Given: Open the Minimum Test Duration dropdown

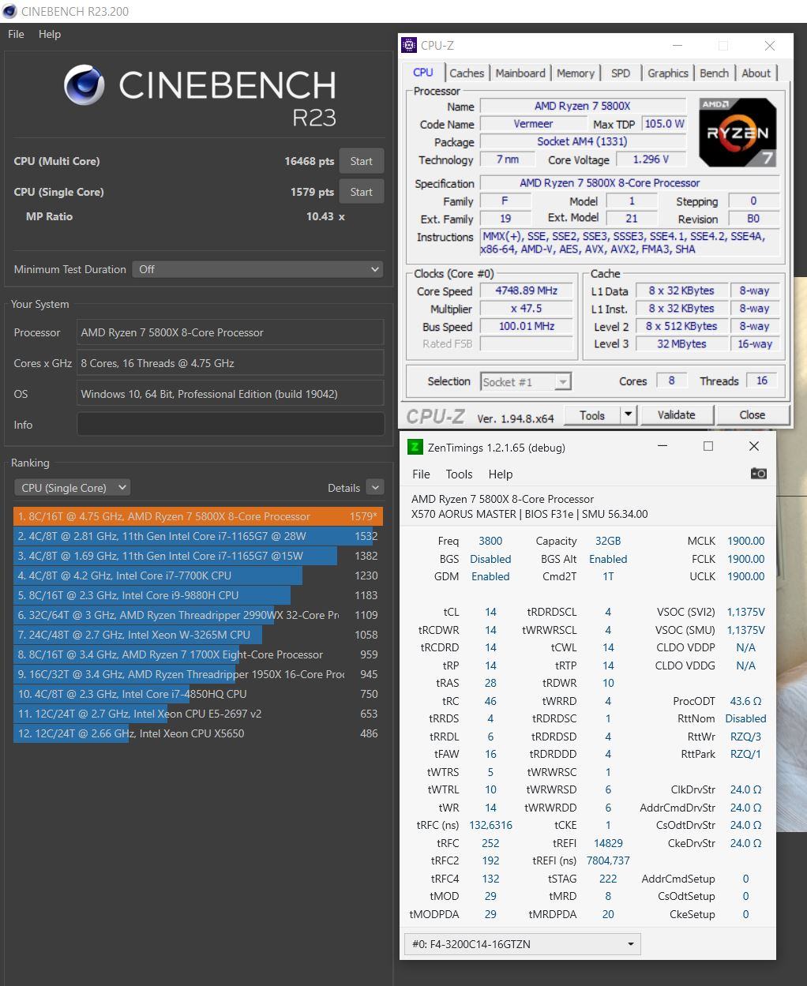Looking at the screenshot, I should coord(257,269).
